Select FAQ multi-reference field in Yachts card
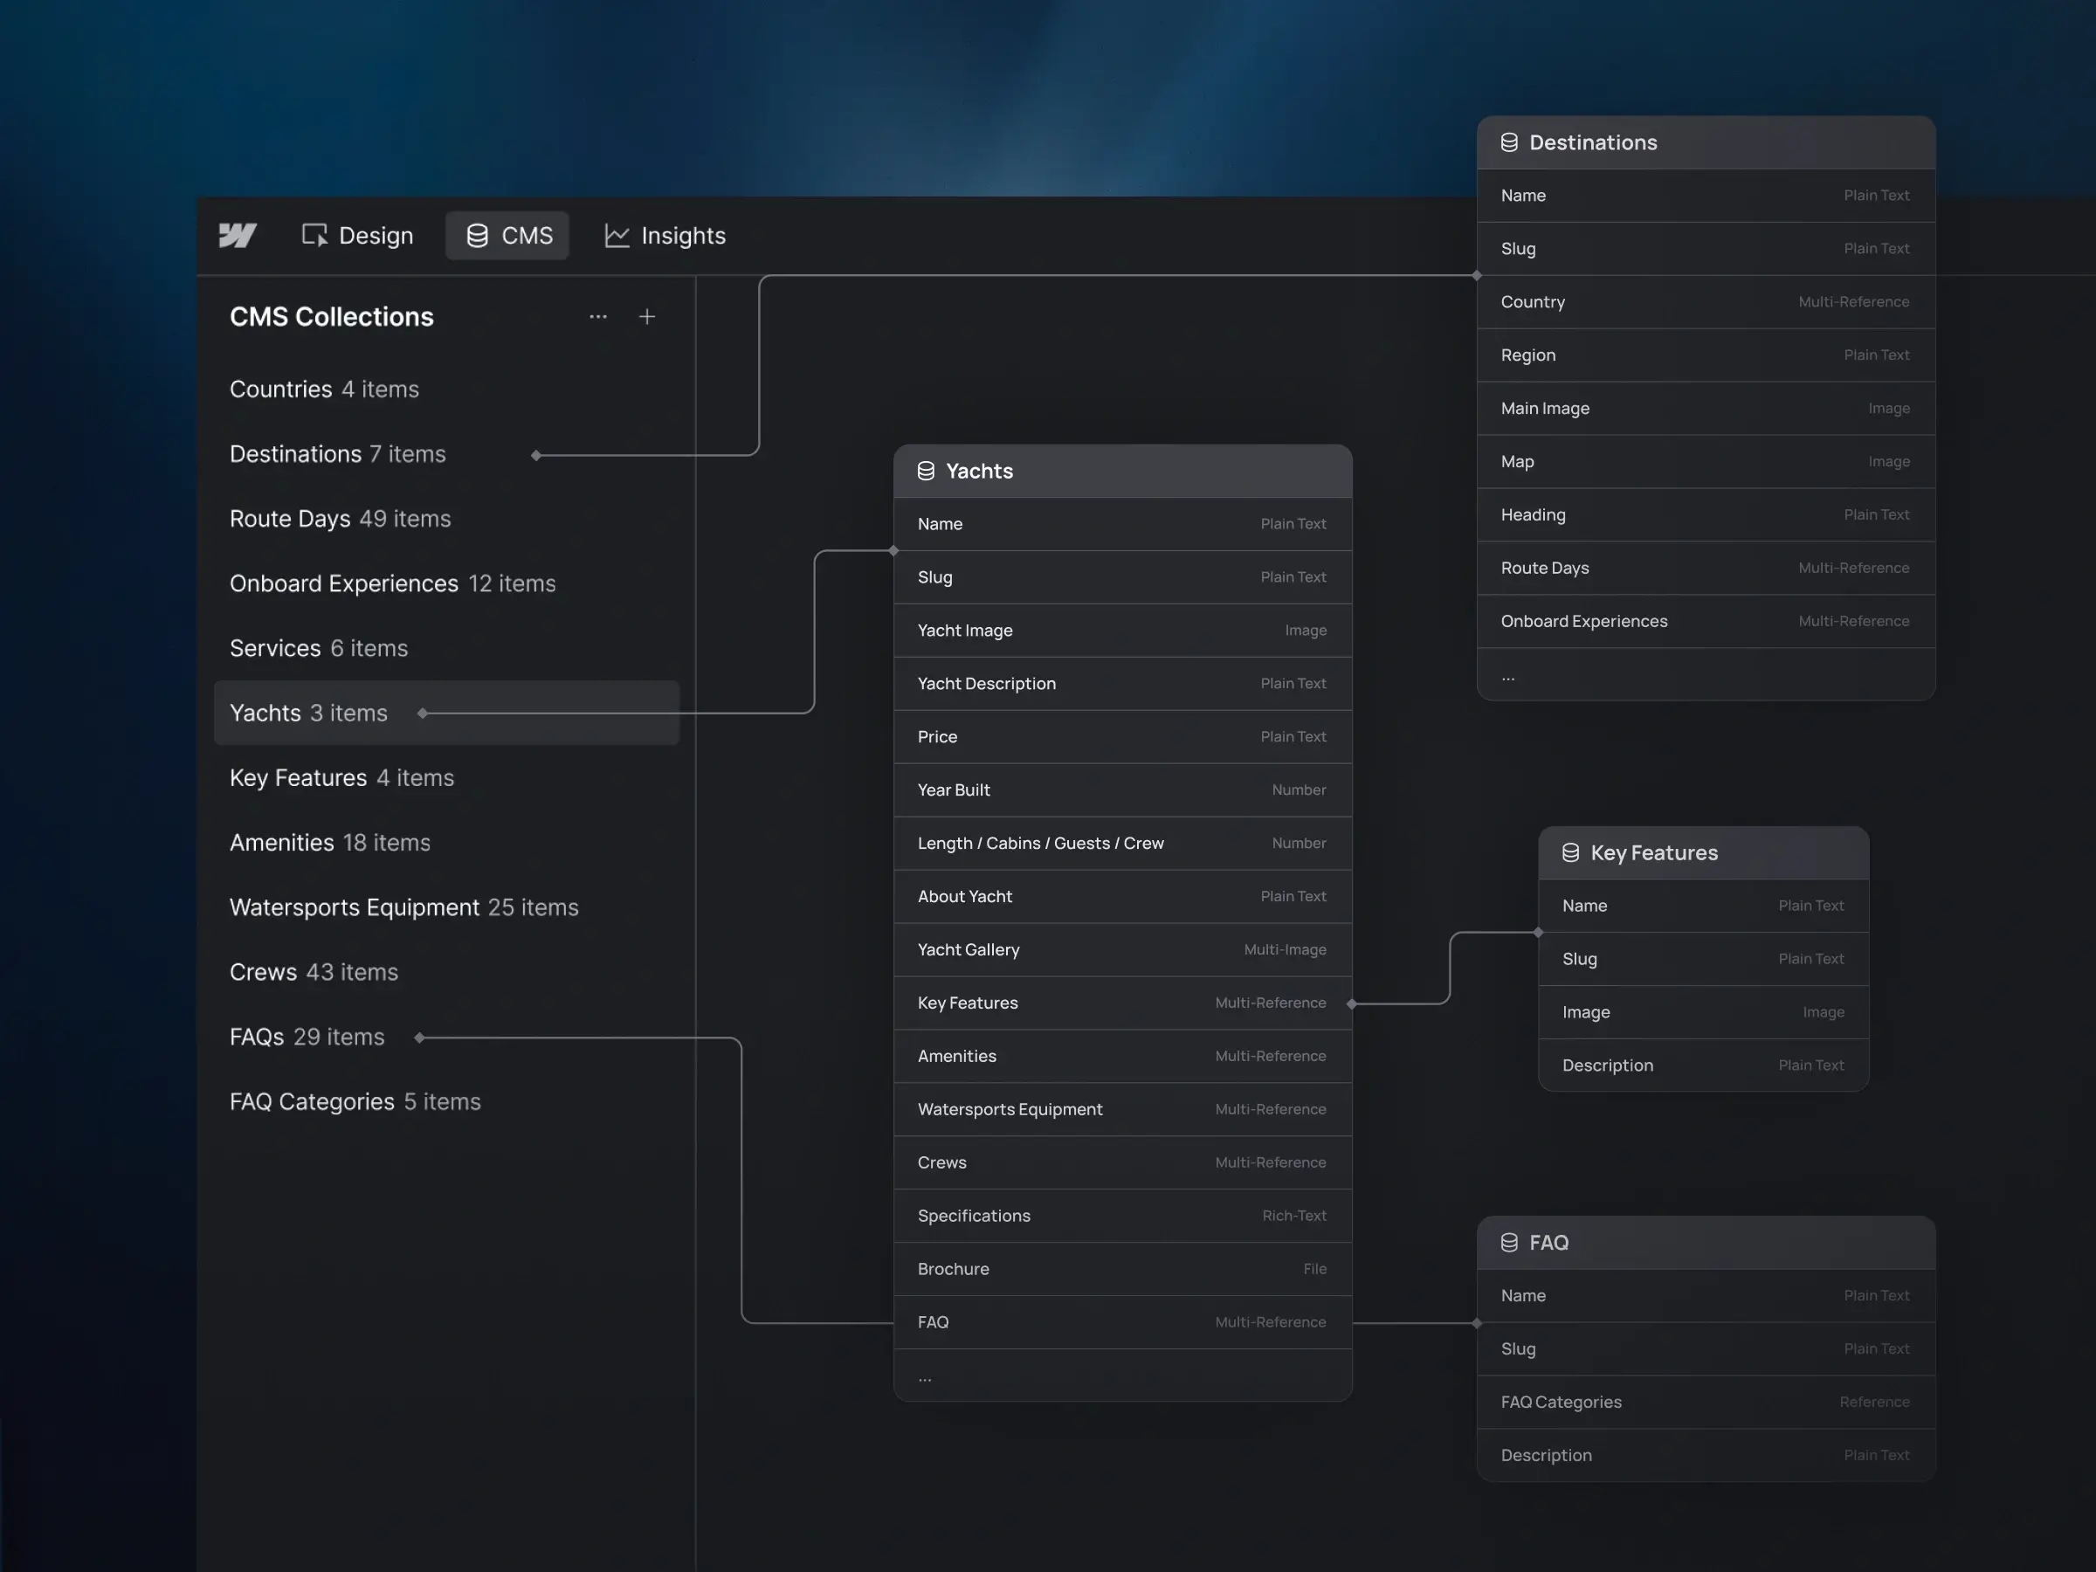Viewport: 2096px width, 1572px height. (x=1123, y=1322)
